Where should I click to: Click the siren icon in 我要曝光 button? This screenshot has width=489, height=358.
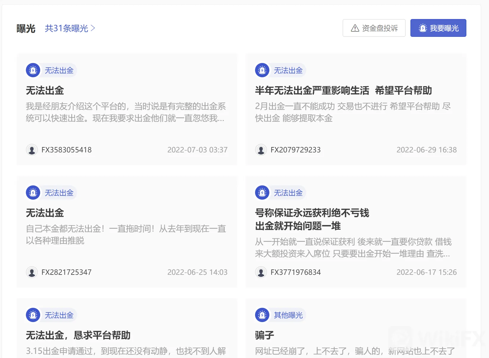(423, 28)
